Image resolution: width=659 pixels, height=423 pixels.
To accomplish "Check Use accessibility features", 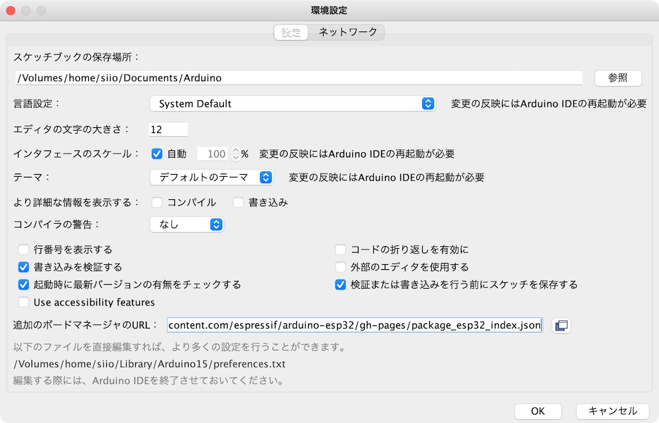I will [24, 302].
